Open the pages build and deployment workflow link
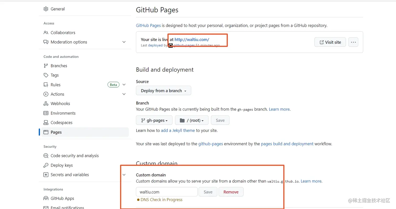Screen dimensions: 396x209 click(x=287, y=144)
